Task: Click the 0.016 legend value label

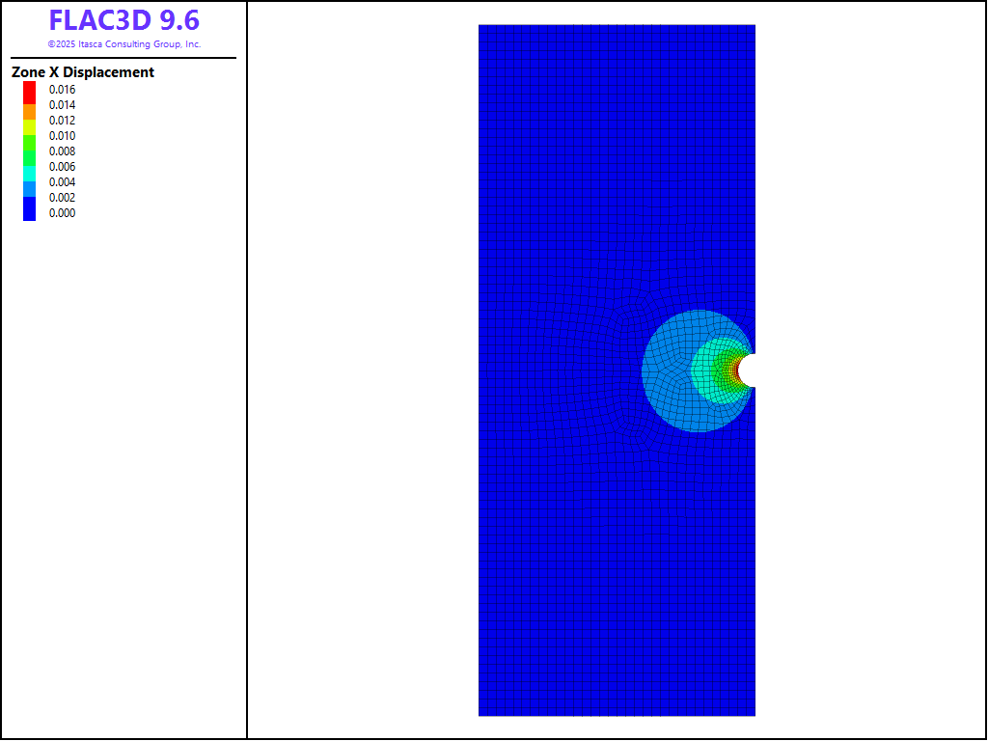Action: coord(62,90)
